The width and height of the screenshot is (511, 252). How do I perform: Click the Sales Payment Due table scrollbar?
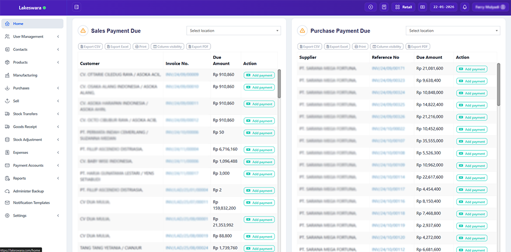point(279,84)
